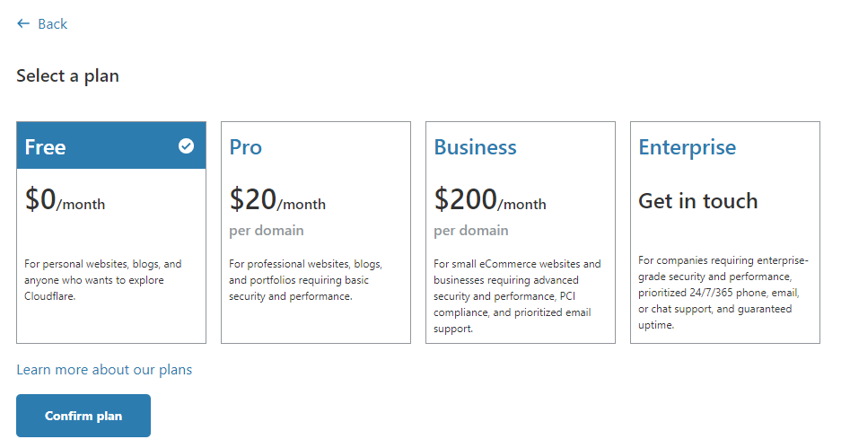Click the Back link text
This screenshot has width=850, height=448.
[x=53, y=24]
